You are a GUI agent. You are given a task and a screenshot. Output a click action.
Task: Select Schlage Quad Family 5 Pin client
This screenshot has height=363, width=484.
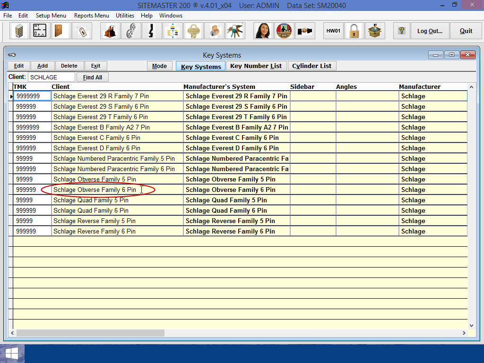click(117, 200)
